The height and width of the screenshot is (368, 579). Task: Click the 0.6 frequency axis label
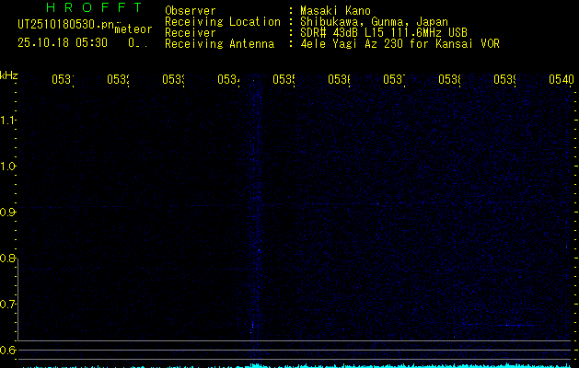7,350
